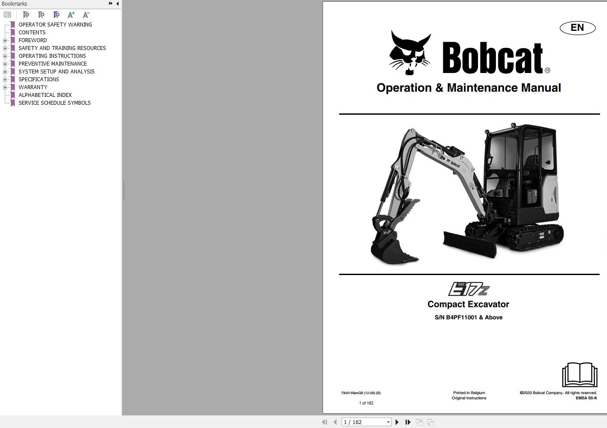Expand the PREVENTIVE MAINTENANCE bookmark
The height and width of the screenshot is (428, 607).
pyautogui.click(x=5, y=64)
